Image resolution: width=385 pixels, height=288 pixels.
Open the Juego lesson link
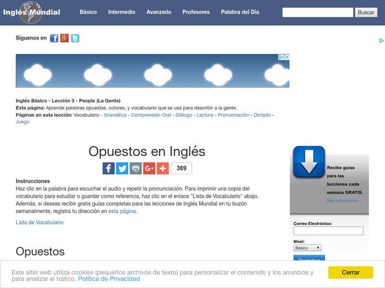[22, 122]
